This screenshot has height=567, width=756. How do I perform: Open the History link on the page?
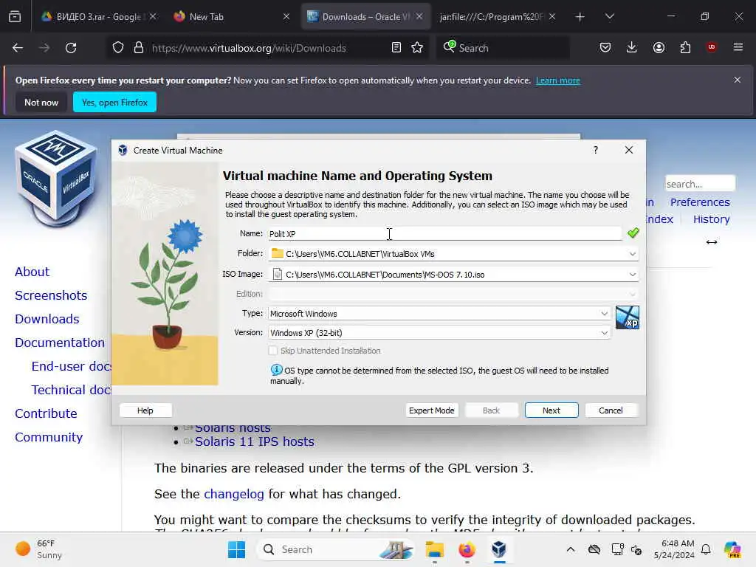click(711, 219)
